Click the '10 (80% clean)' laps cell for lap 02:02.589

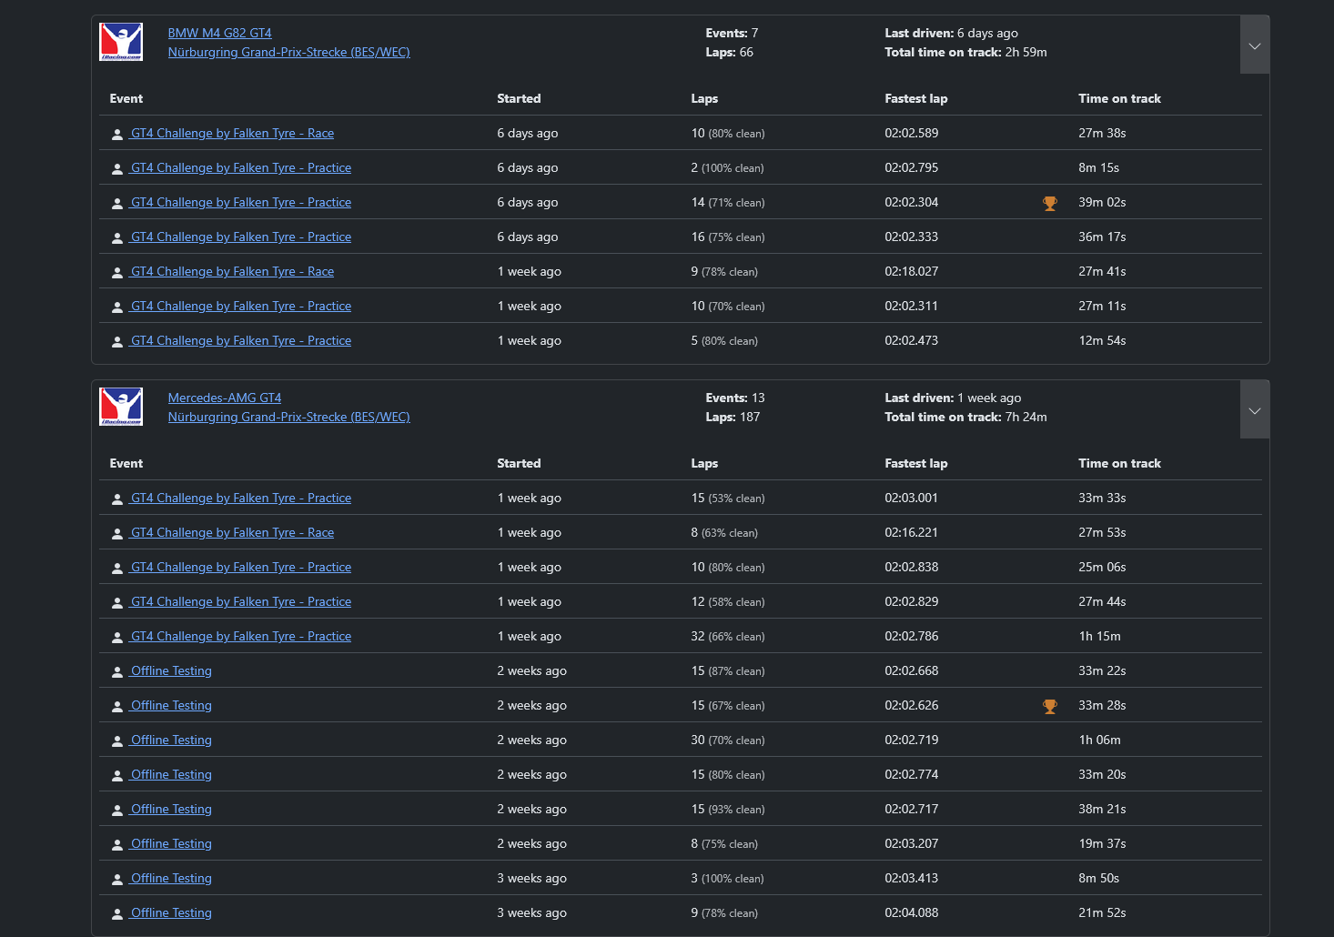pyautogui.click(x=728, y=133)
